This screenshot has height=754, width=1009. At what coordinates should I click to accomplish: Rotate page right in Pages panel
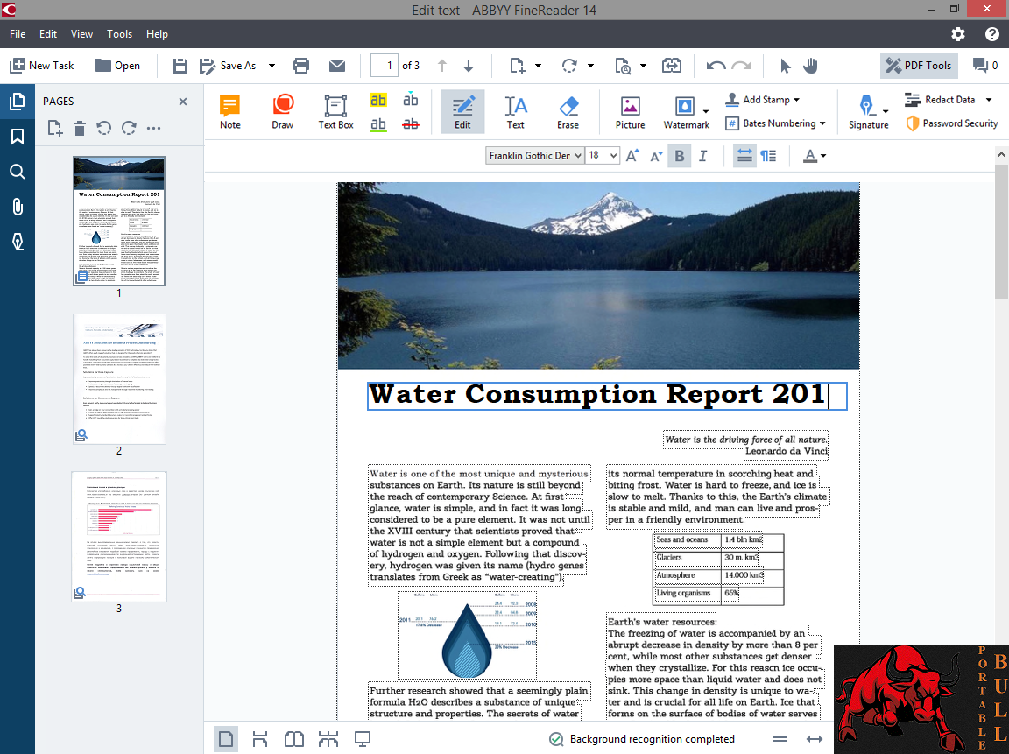(x=129, y=128)
